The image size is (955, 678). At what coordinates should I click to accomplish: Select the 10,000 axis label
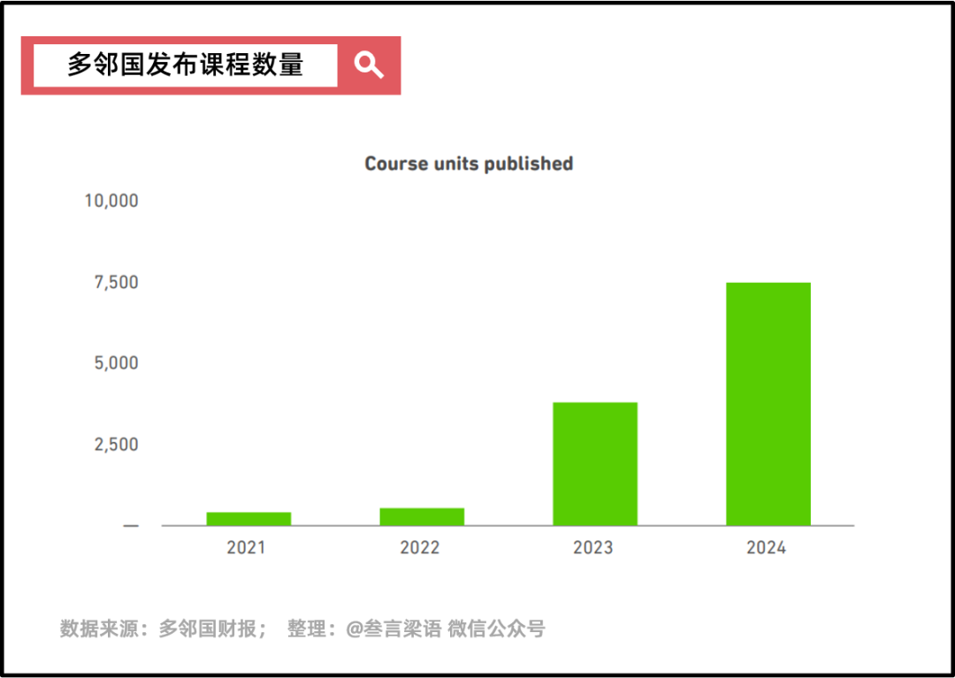pos(111,201)
